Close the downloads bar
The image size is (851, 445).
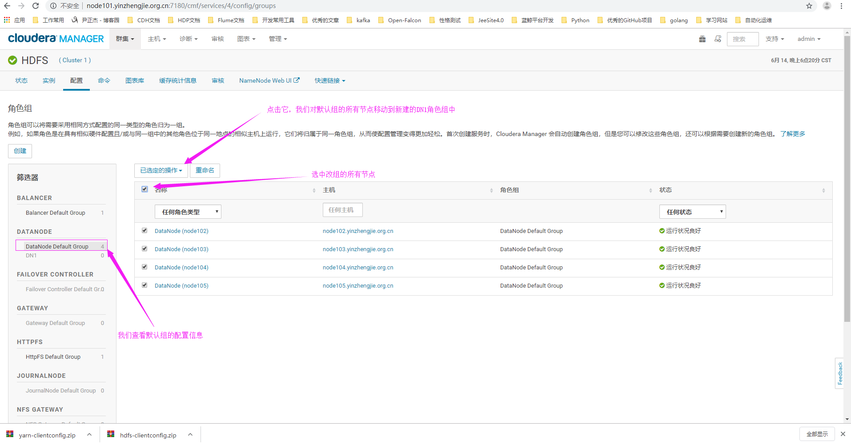tap(843, 434)
